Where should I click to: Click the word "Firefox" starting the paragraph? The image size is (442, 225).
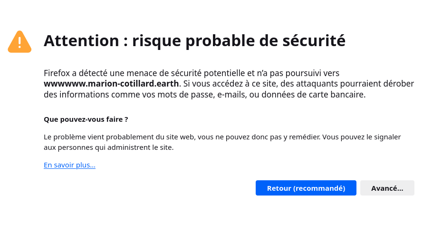[x=56, y=73]
